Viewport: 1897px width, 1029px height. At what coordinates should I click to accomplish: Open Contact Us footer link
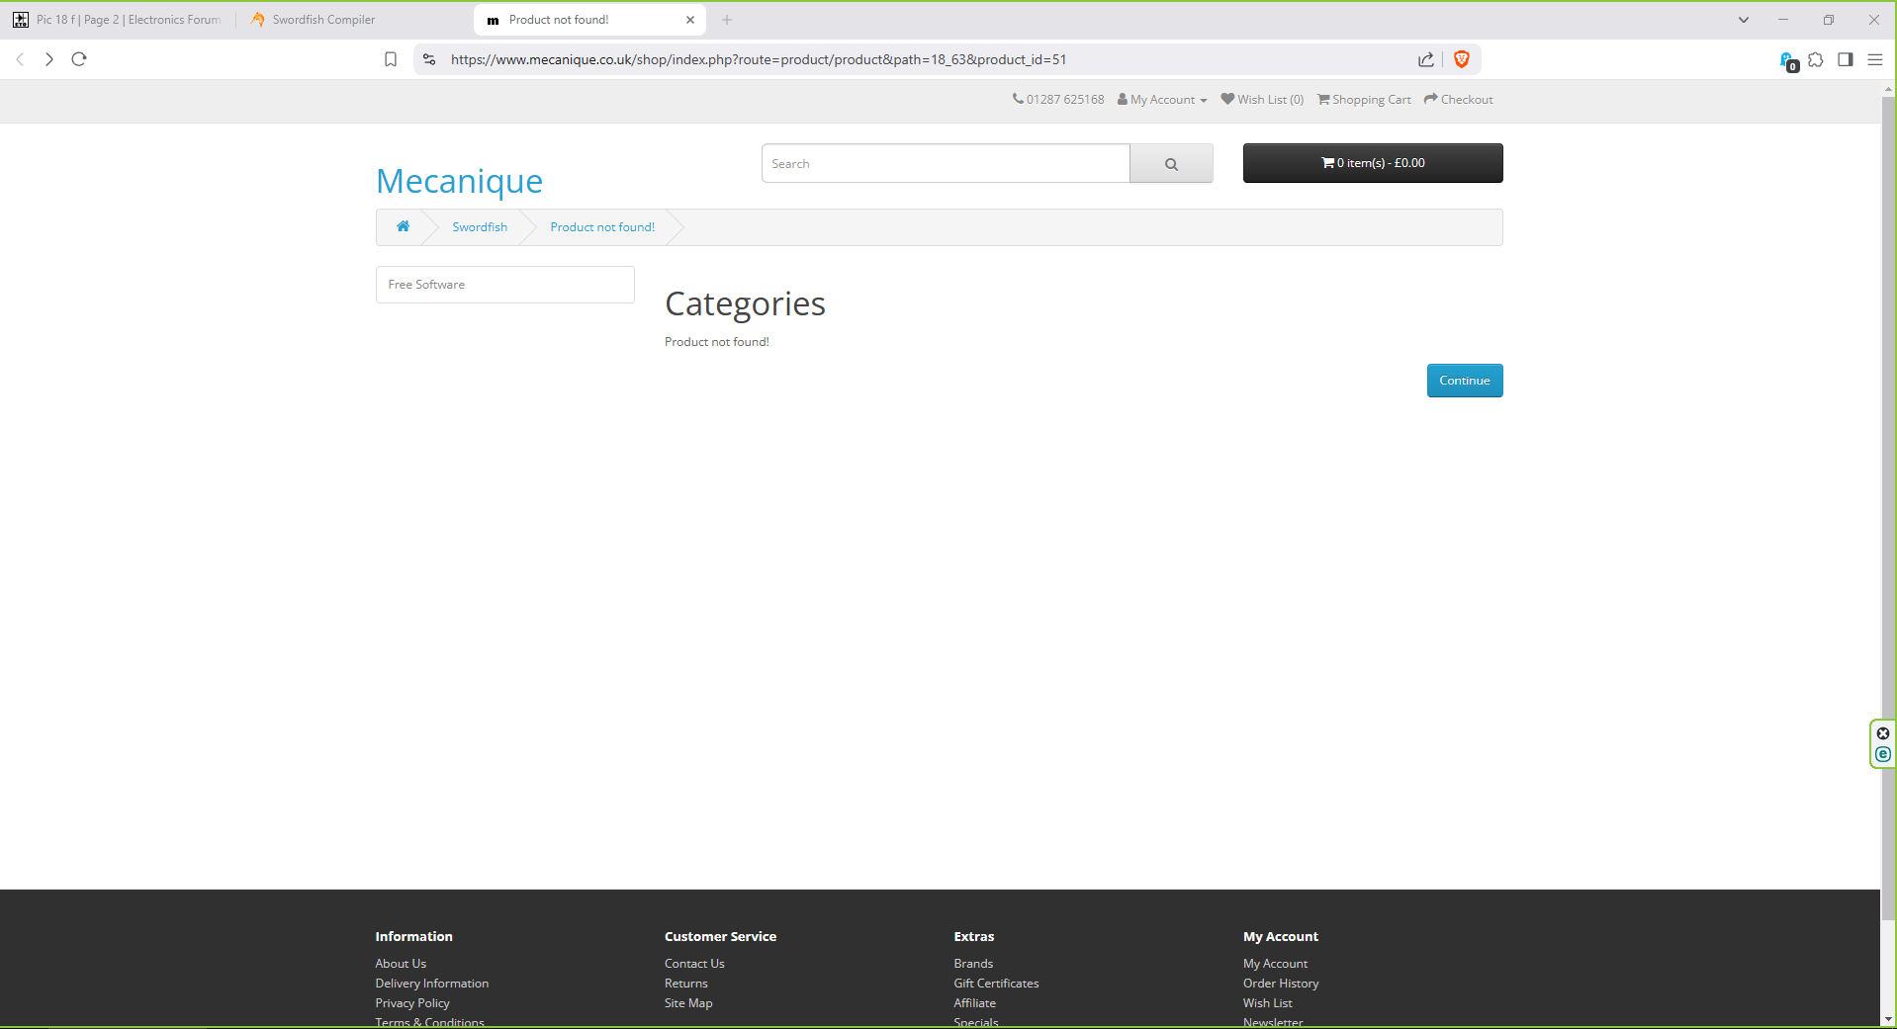click(x=694, y=964)
